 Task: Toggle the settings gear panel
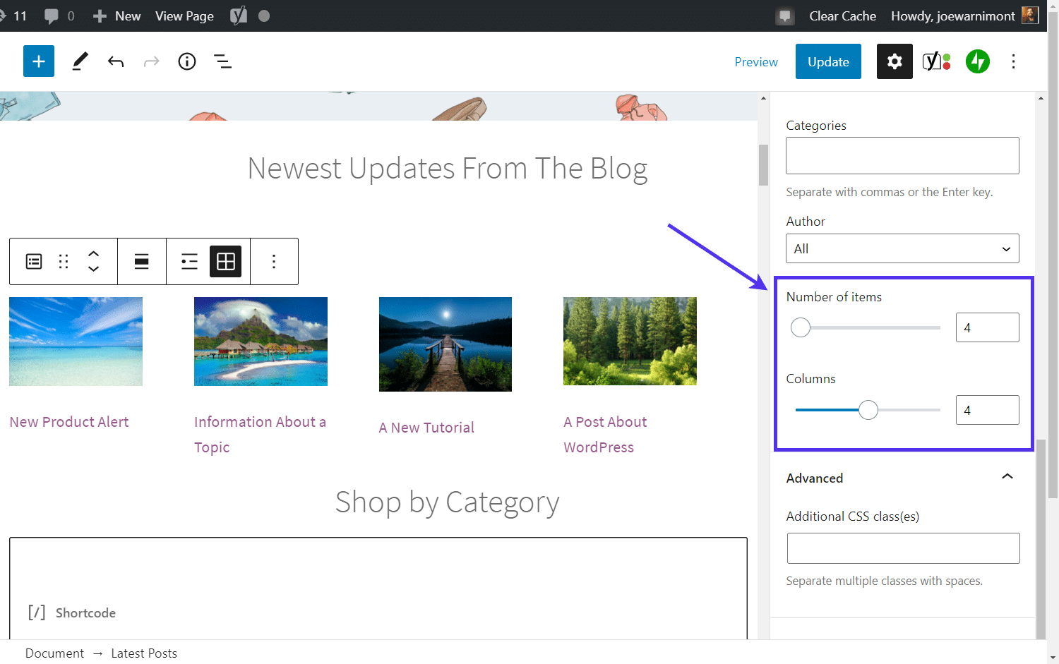[x=895, y=61]
